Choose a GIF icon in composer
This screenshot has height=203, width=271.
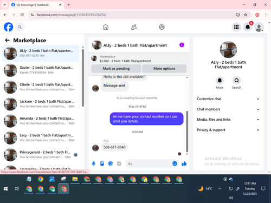[x=119, y=163]
